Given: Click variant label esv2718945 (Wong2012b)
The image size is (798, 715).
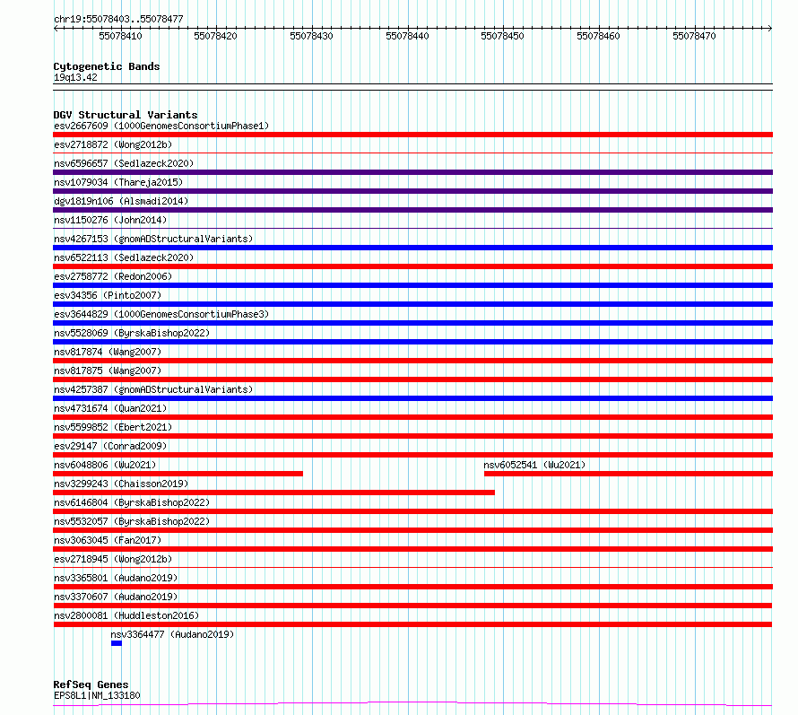Looking at the screenshot, I should [113, 559].
